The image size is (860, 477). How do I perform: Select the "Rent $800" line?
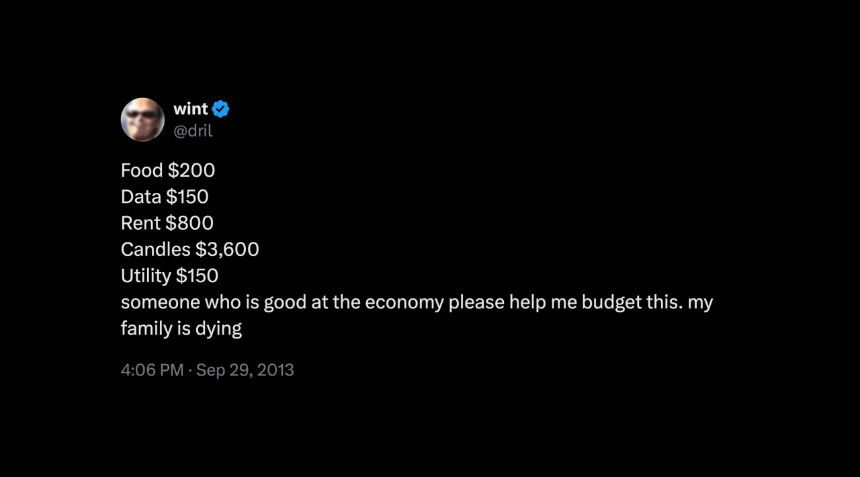pos(167,223)
